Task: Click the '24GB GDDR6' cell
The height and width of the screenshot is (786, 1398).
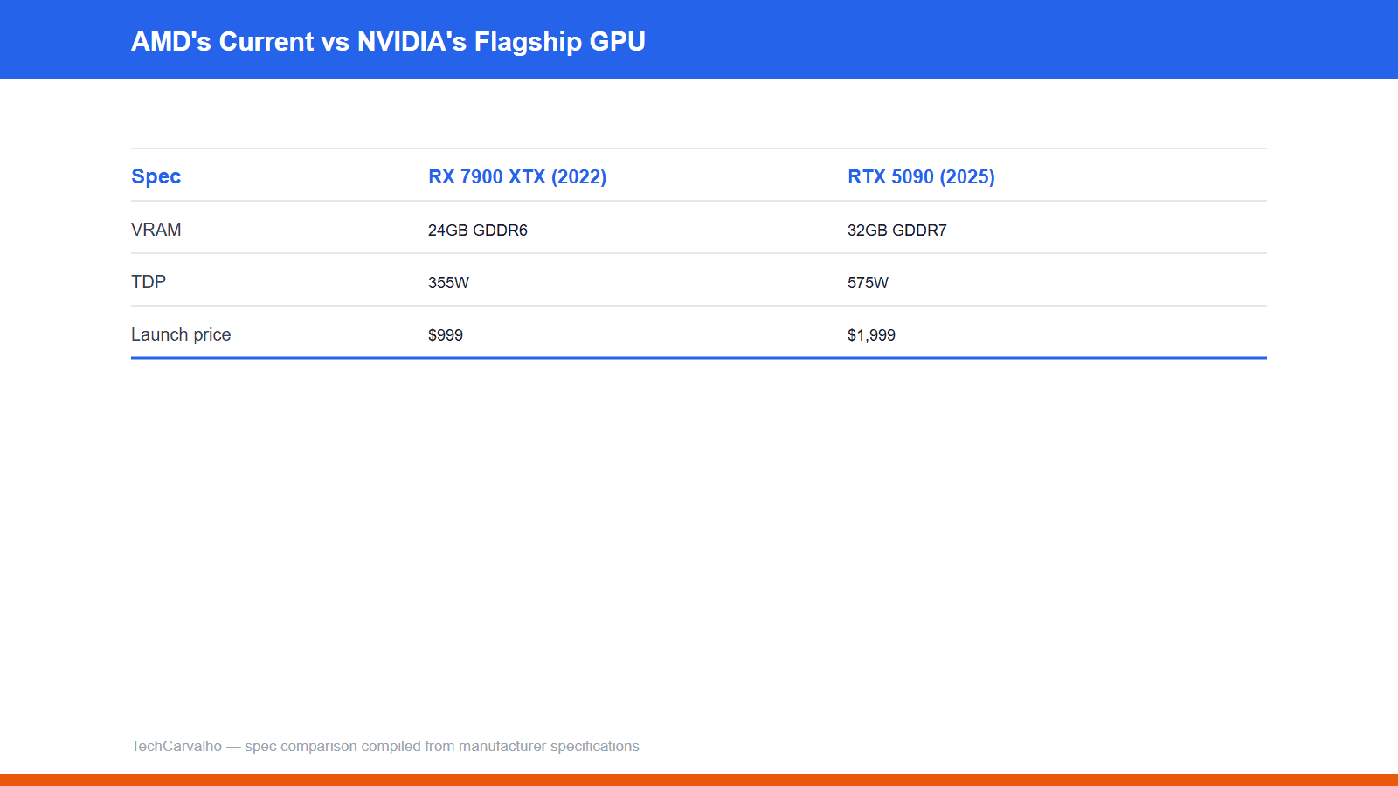Action: point(478,231)
